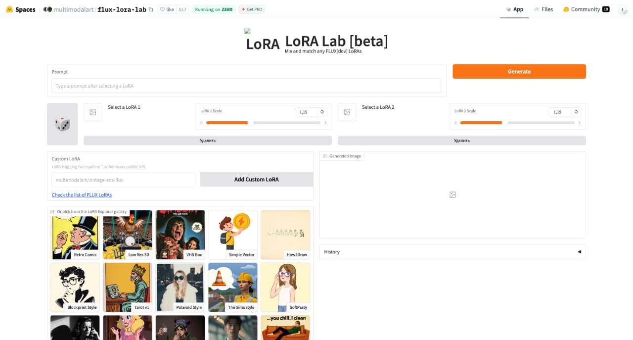Copy the flux-lora-lab space name icon
Viewport: 633px width, 340px height.
click(x=151, y=9)
